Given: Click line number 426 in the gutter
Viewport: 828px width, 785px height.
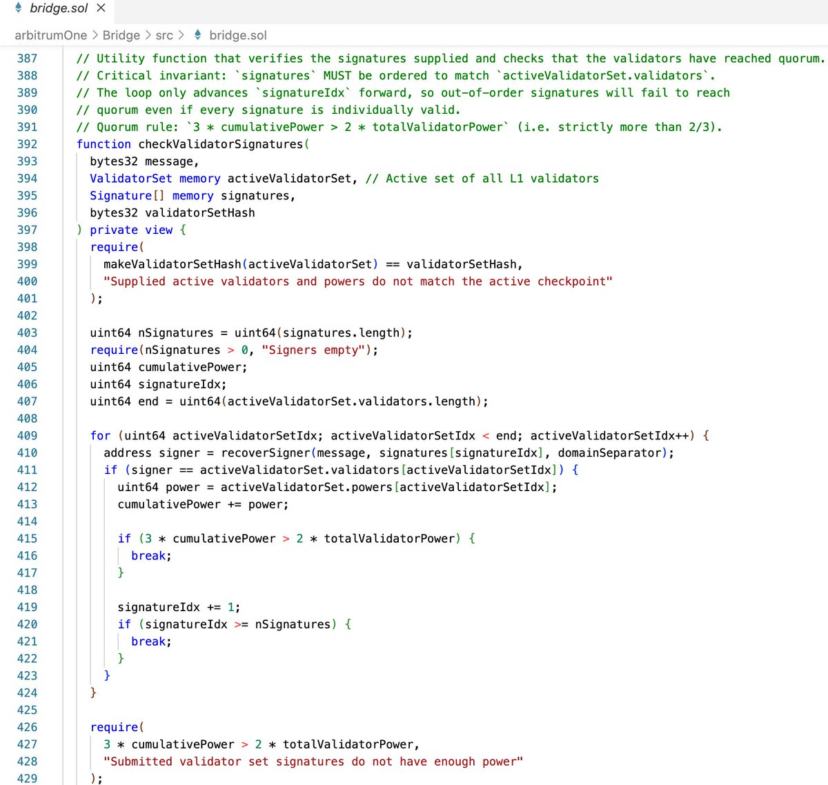Looking at the screenshot, I should click(27, 727).
